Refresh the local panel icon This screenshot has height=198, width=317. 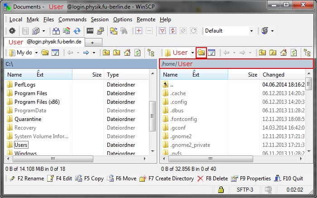pos(138,53)
